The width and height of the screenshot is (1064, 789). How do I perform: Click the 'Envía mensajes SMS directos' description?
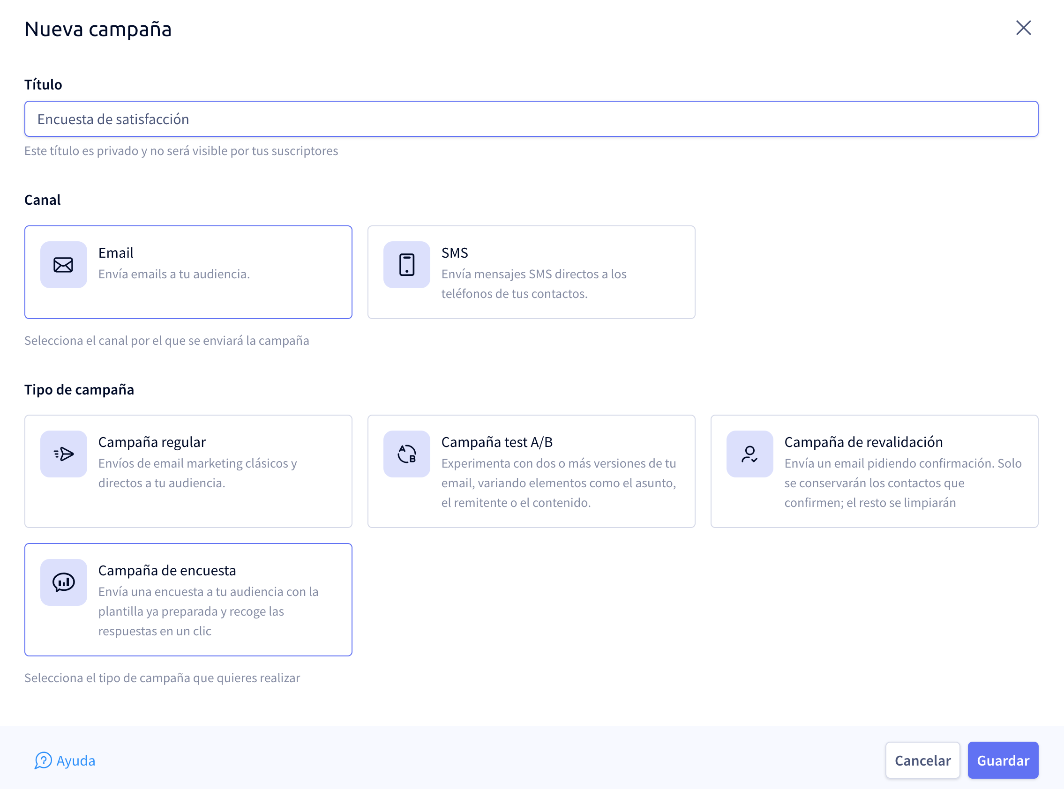tap(534, 284)
